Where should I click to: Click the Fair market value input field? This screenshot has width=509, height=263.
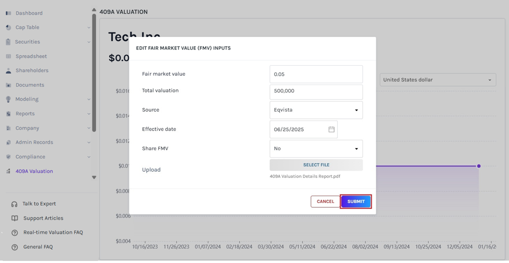click(x=316, y=74)
